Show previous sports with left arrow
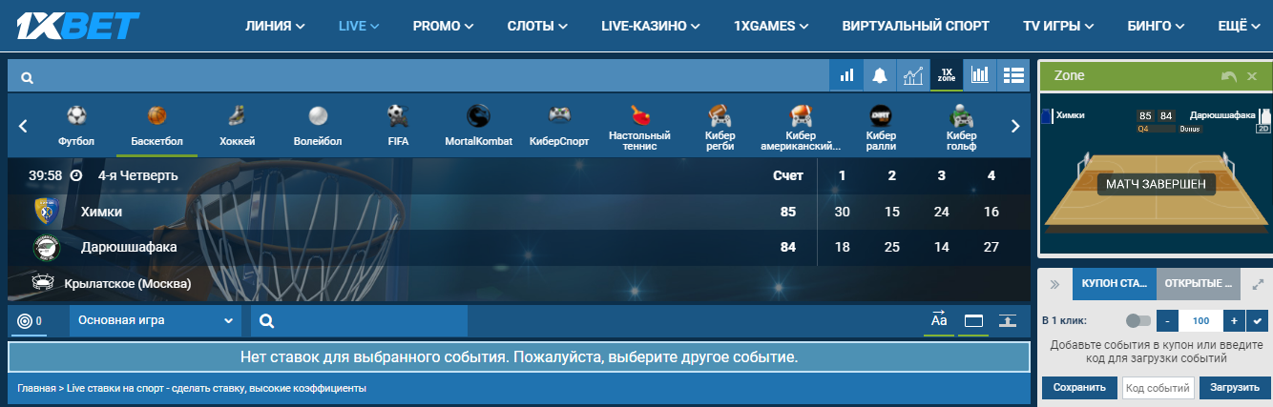The width and height of the screenshot is (1273, 407). (x=23, y=125)
